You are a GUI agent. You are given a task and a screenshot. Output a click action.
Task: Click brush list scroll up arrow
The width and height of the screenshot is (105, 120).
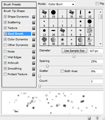100,12
